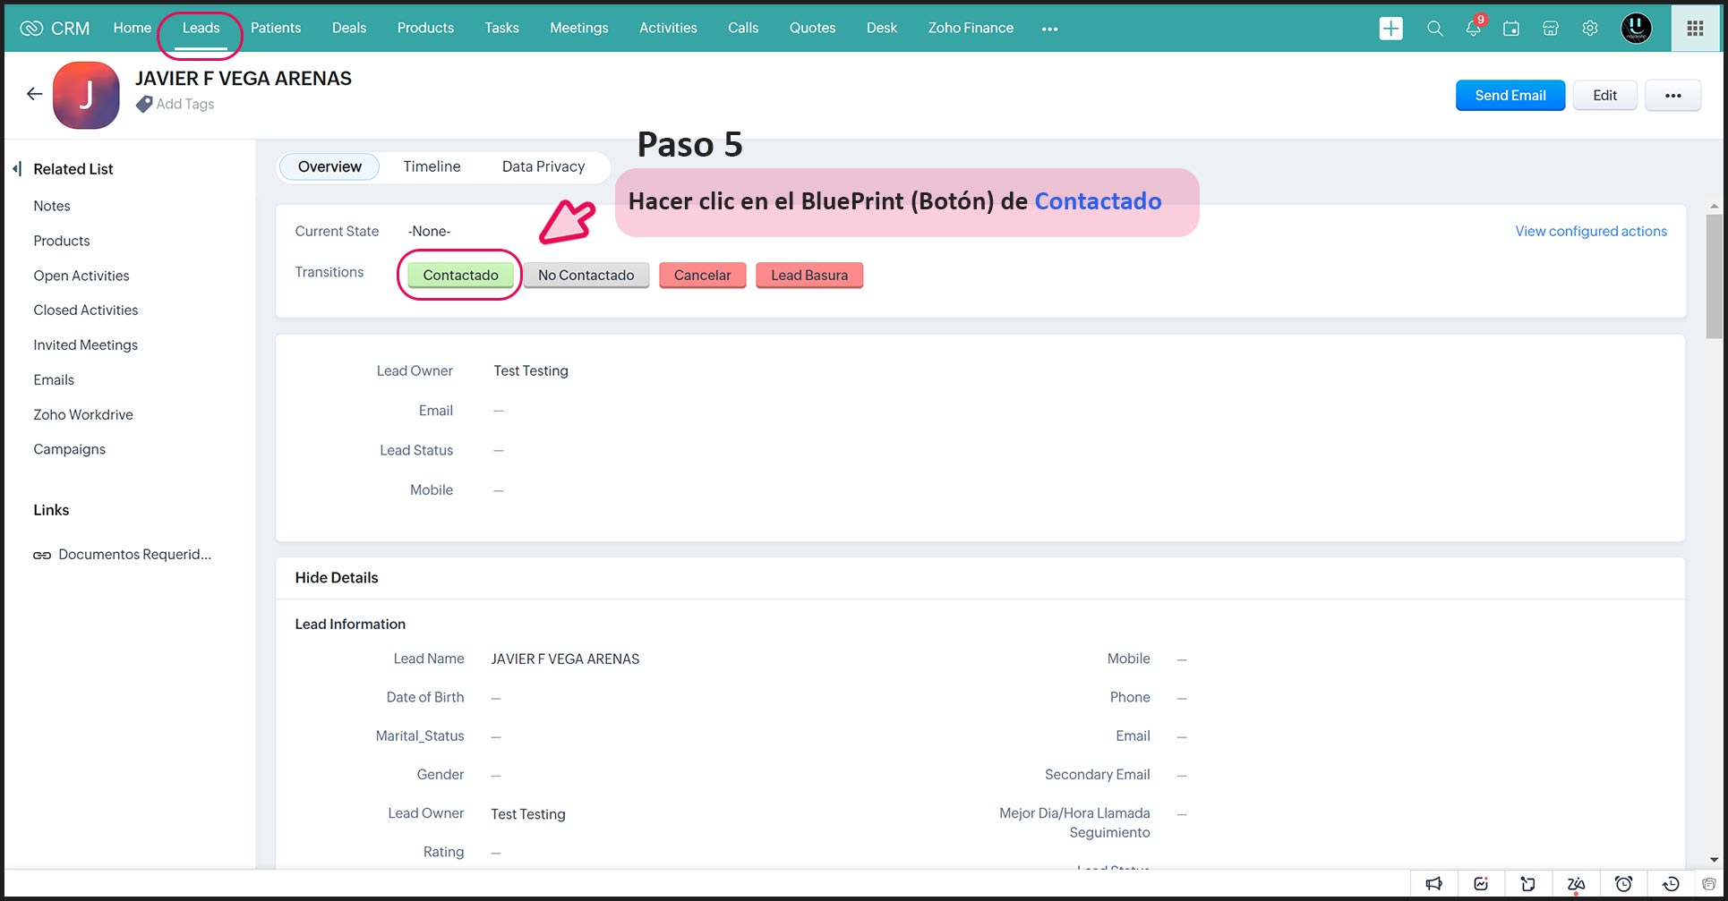Open the search magnifier in top bar
The width and height of the screenshot is (1728, 901).
tap(1434, 29)
